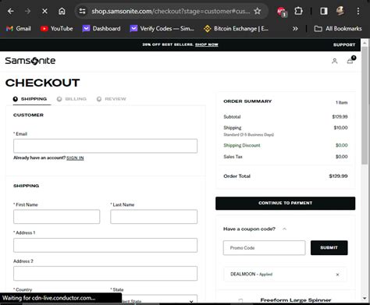This screenshot has width=370, height=305.
Task: Show more bookmarks with the chevron
Action: pyautogui.click(x=295, y=29)
